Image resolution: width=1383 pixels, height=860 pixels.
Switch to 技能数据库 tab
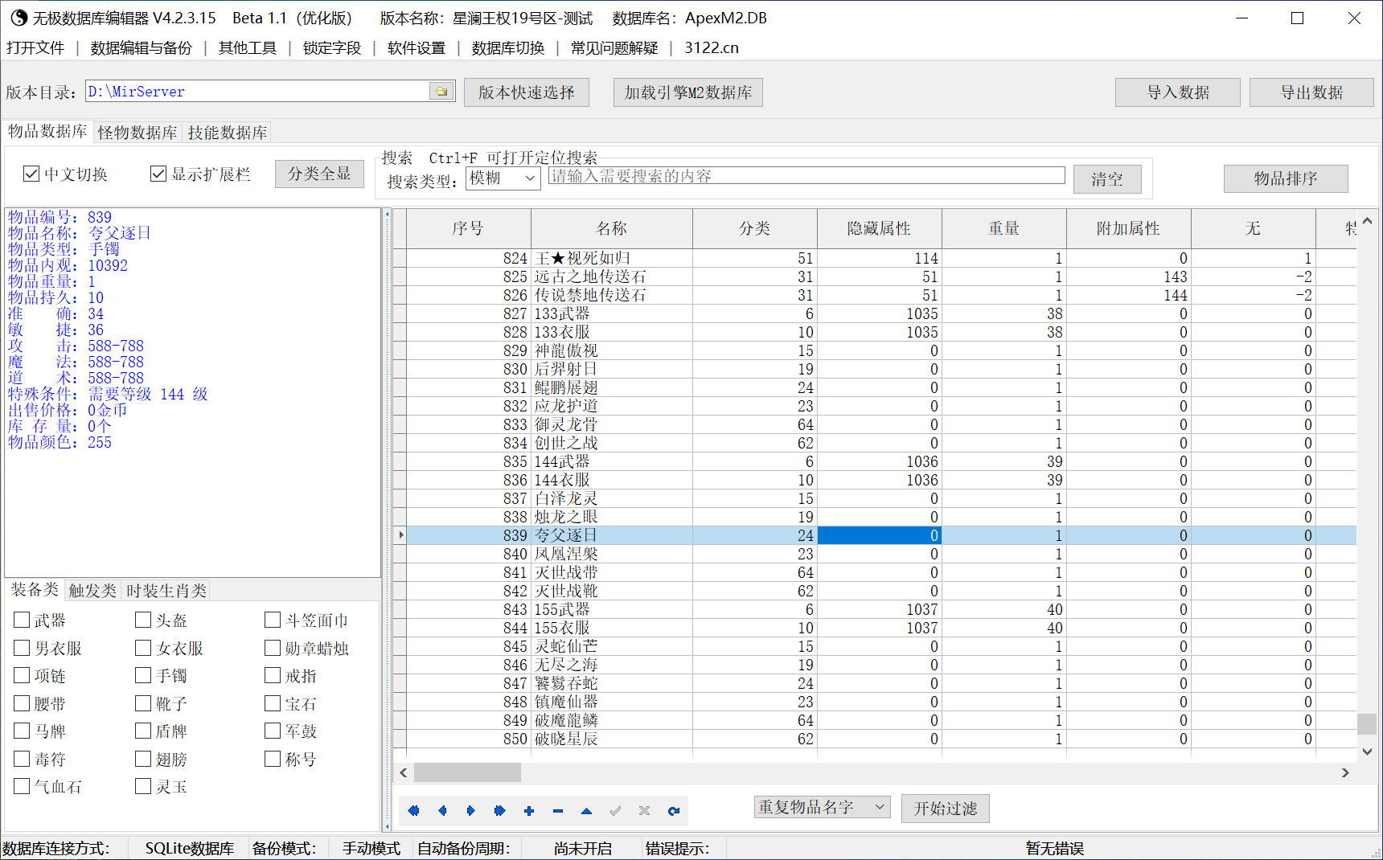pos(228,133)
